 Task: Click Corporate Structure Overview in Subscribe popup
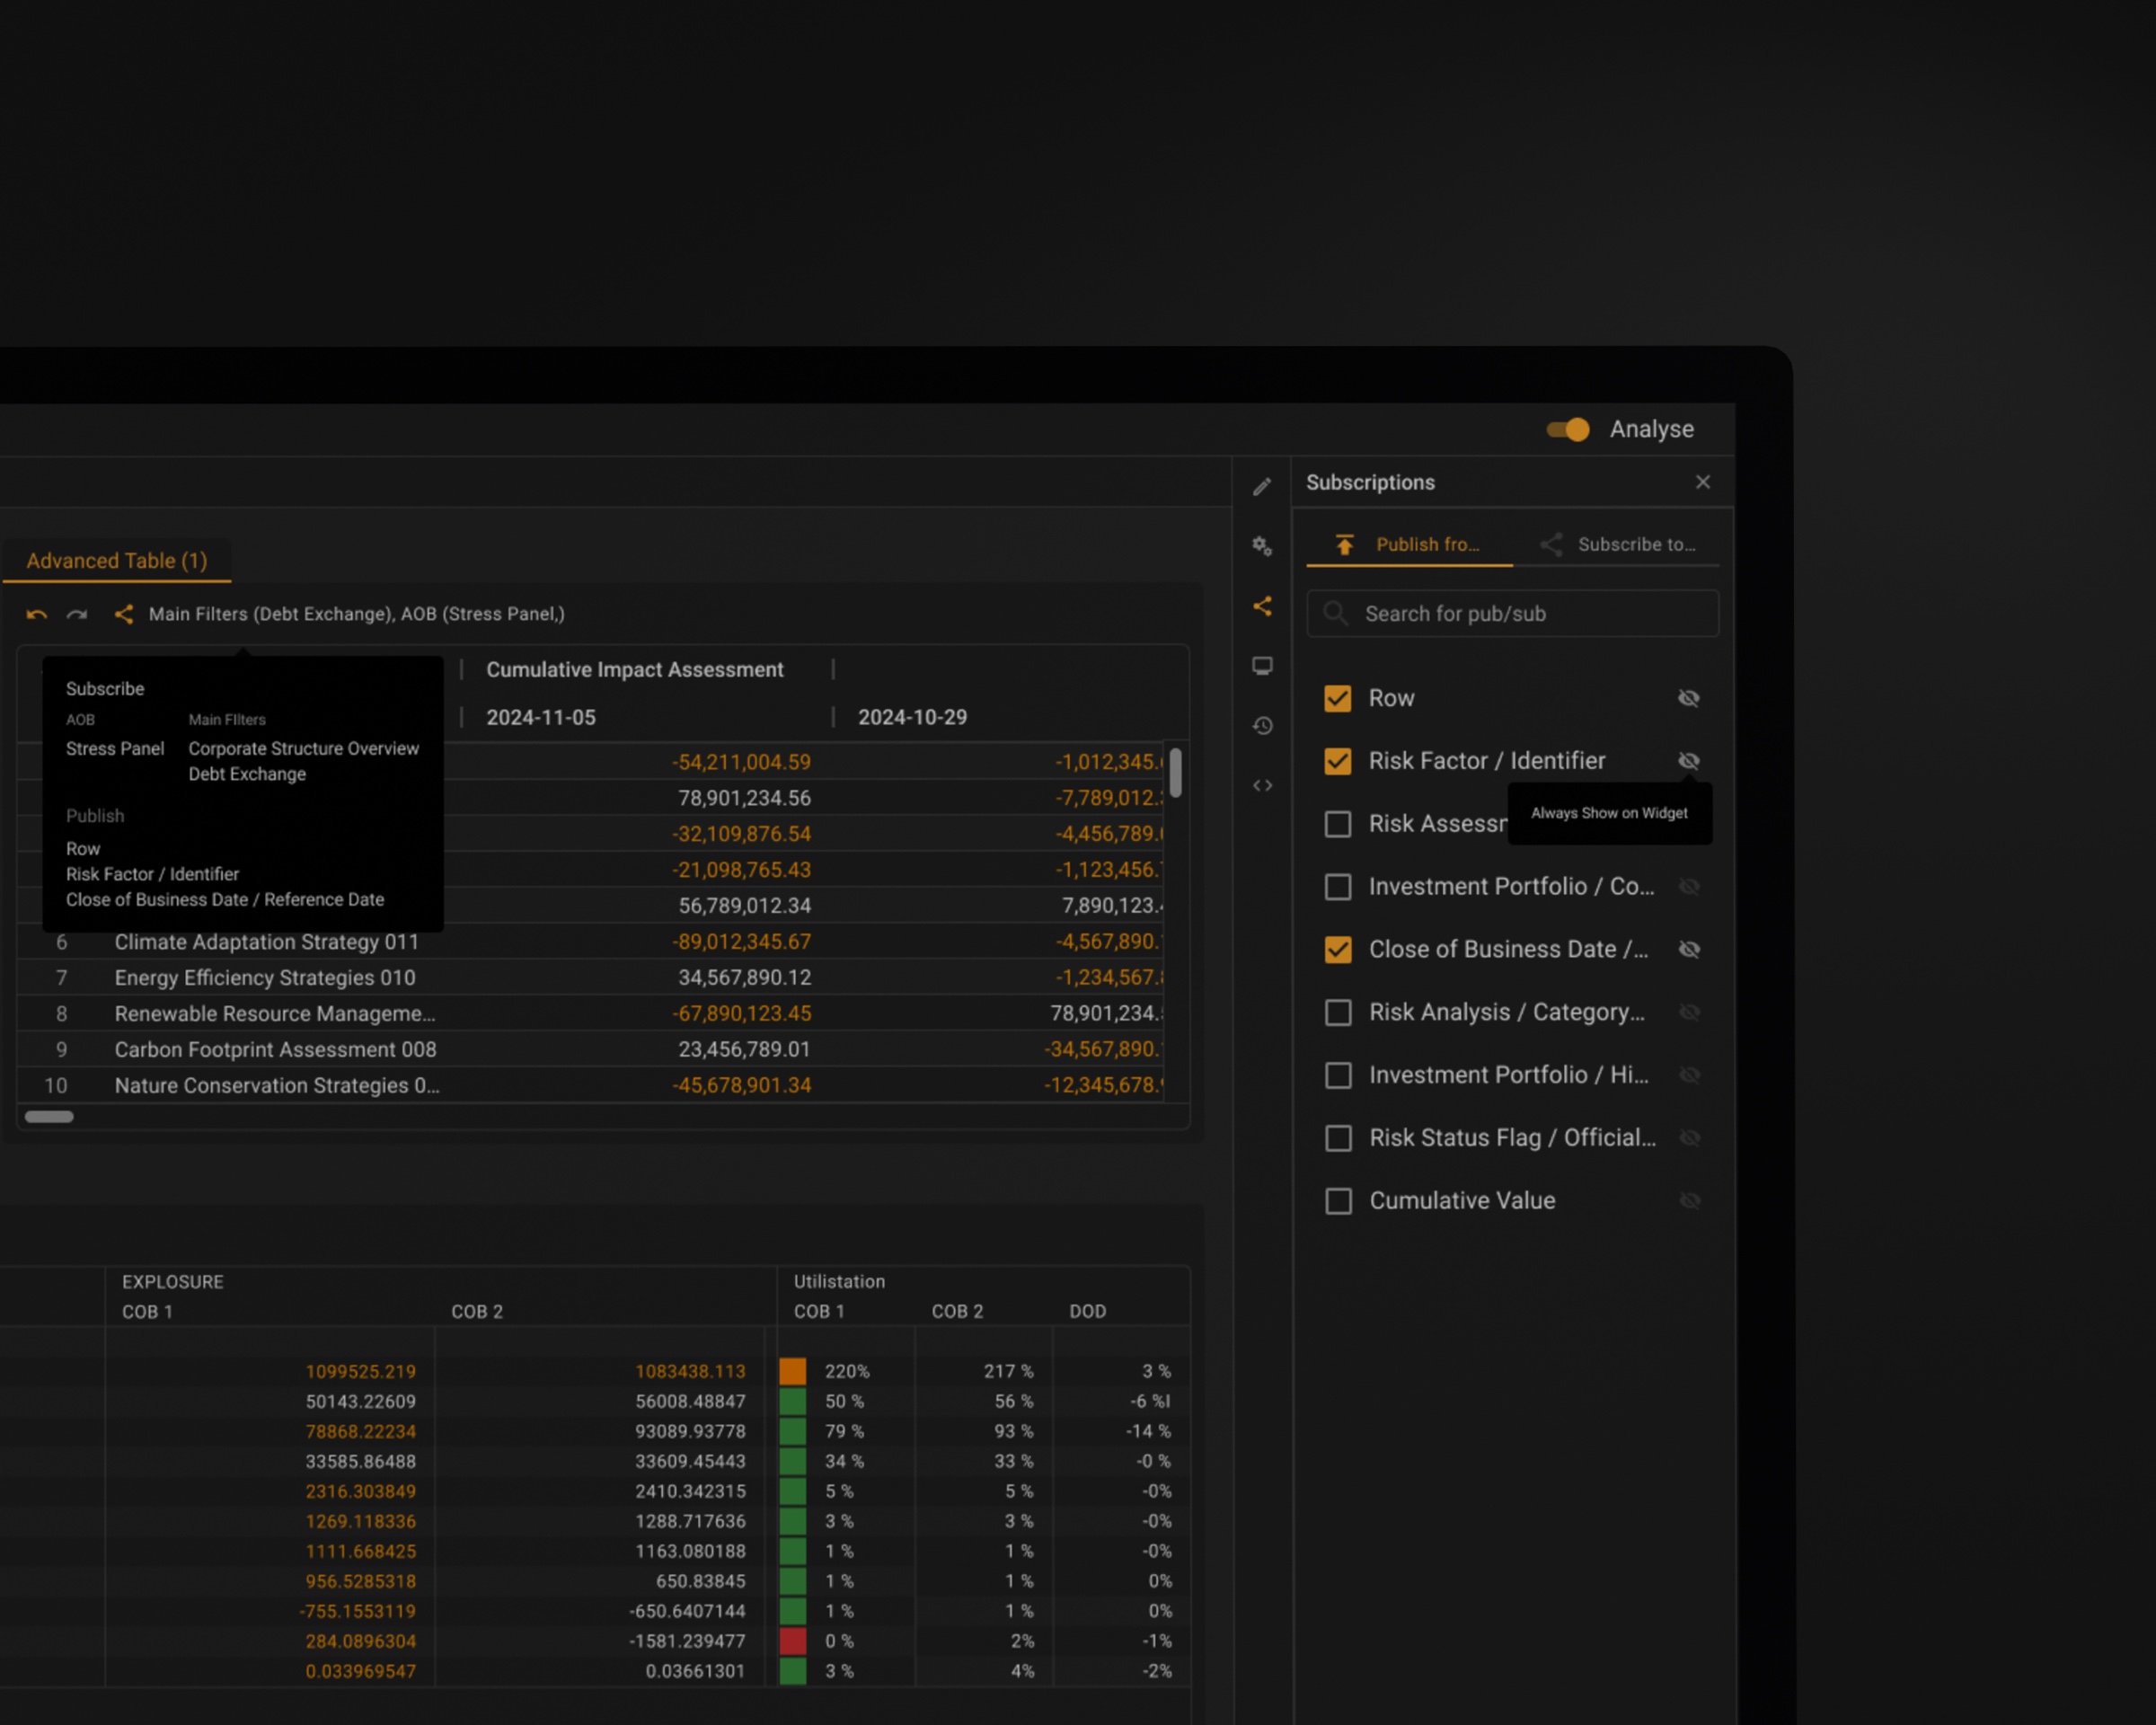(x=304, y=749)
